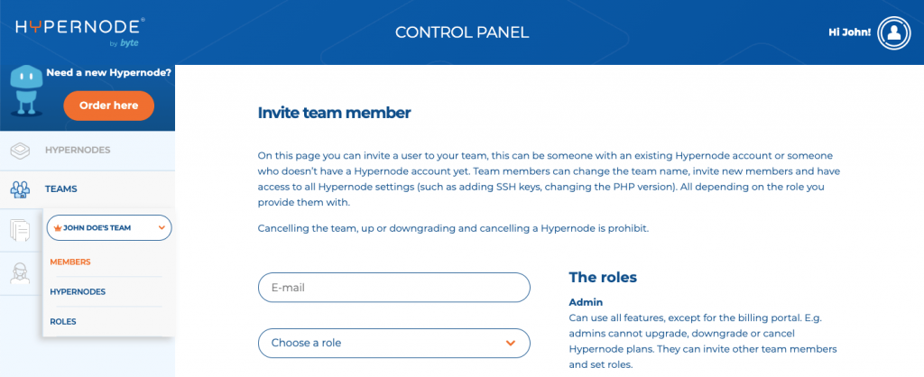This screenshot has width=924, height=377.
Task: Open the Choose a role dropdown
Action: [x=393, y=343]
